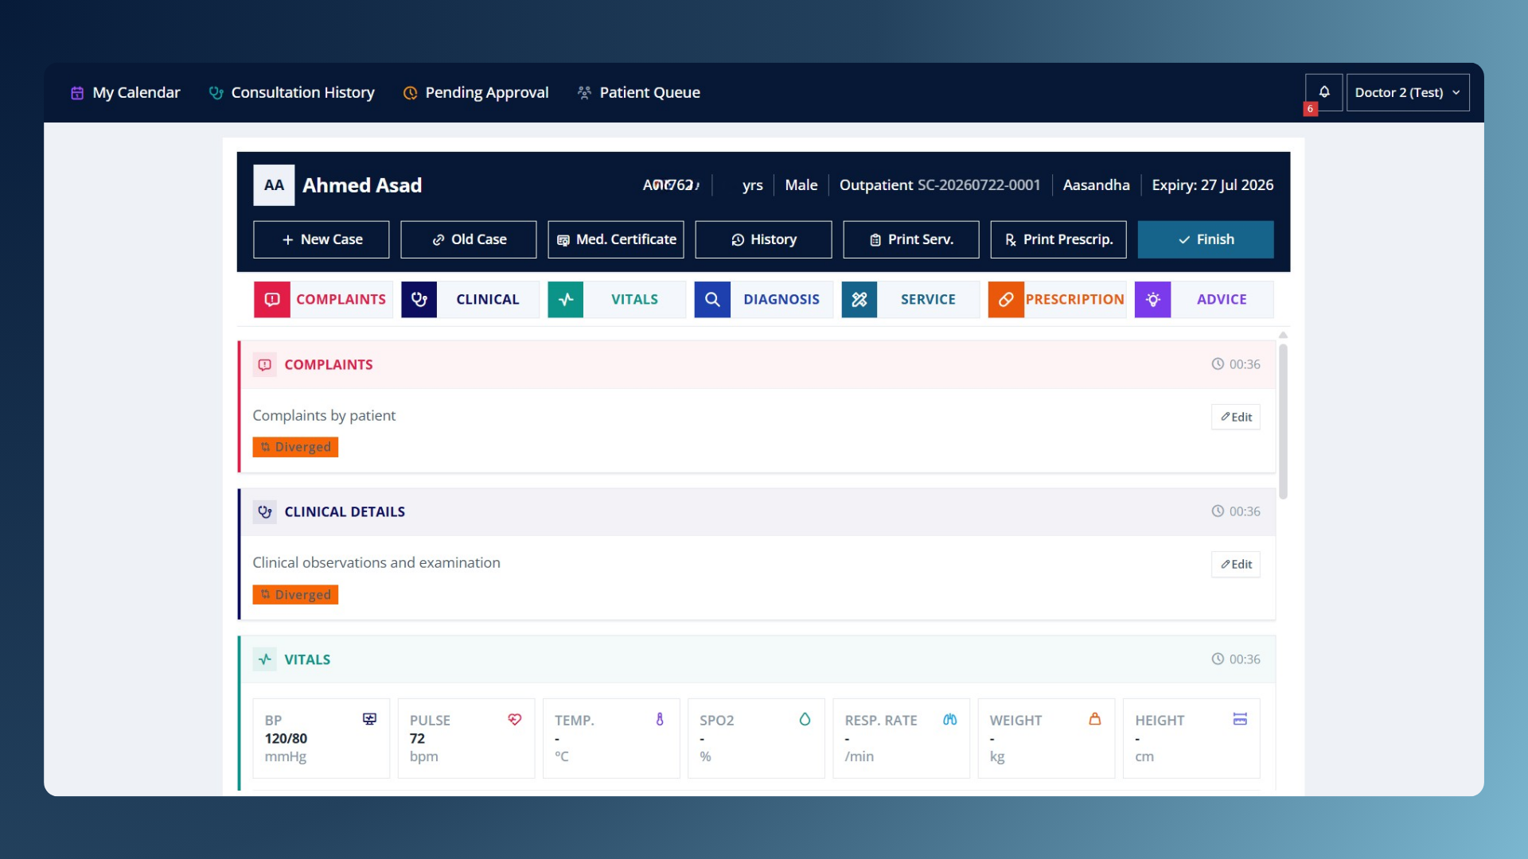1528x859 pixels.
Task: Click the stethoscope clinical icon tile
Action: click(419, 299)
